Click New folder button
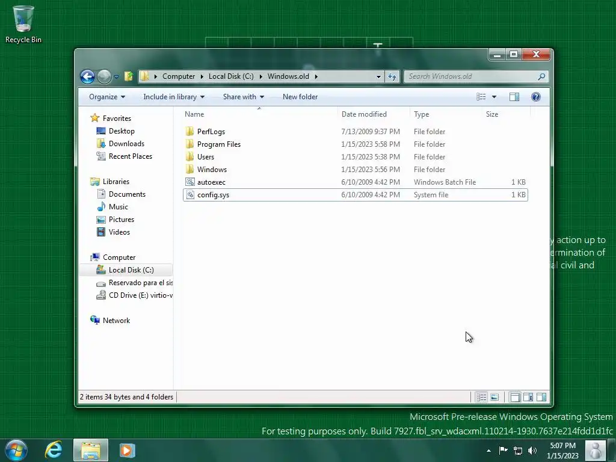The width and height of the screenshot is (616, 462). (300, 97)
